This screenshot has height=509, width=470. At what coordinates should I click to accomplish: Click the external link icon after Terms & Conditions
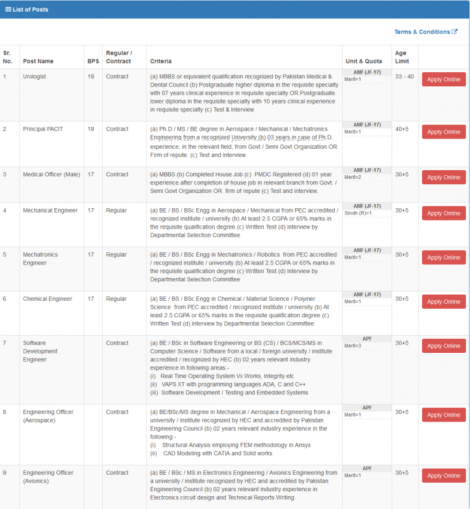(x=454, y=32)
